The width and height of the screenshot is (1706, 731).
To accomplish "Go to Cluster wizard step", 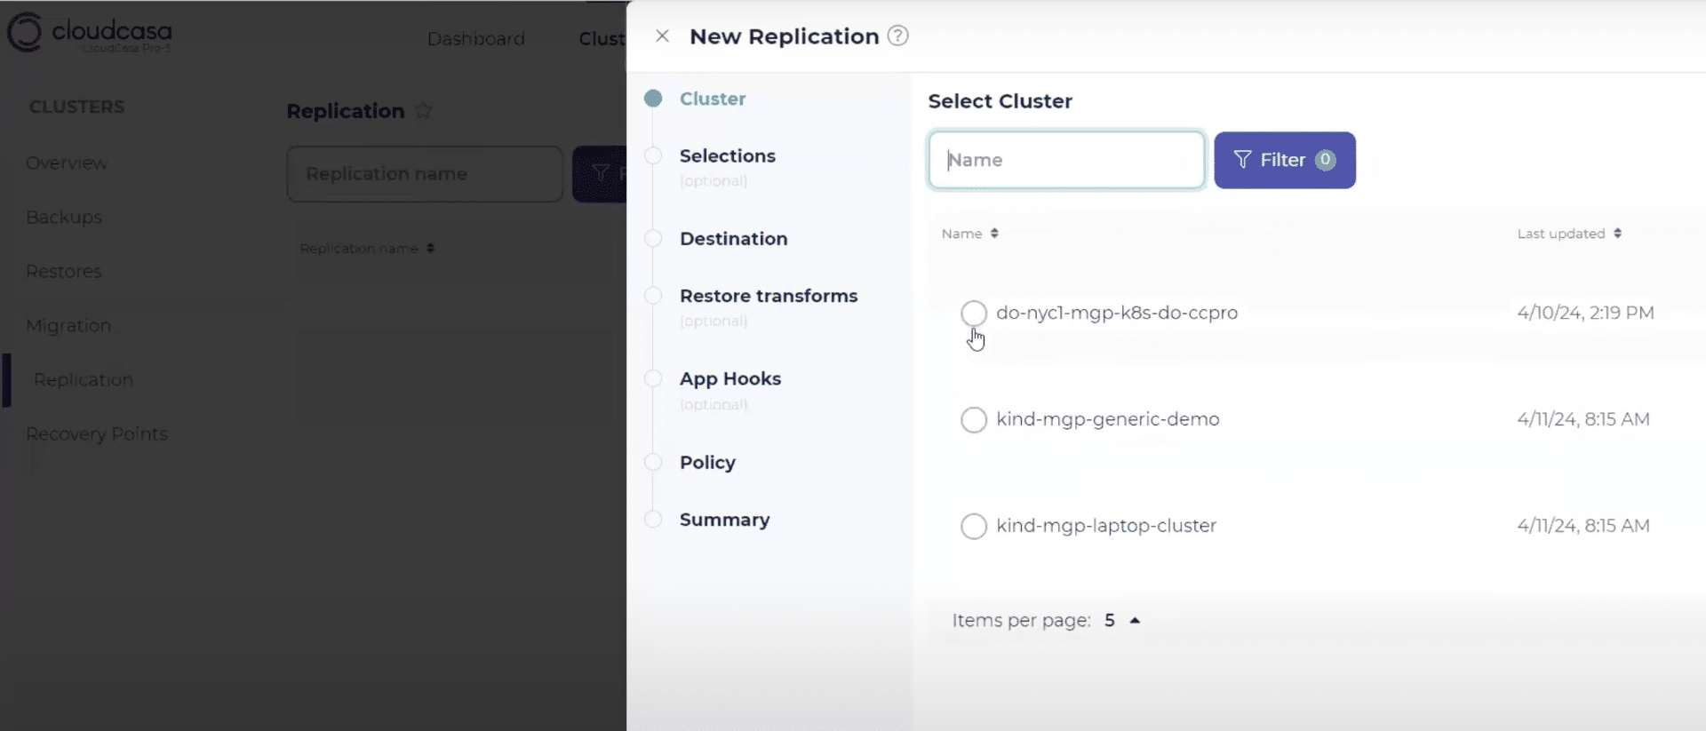I will coord(713,99).
